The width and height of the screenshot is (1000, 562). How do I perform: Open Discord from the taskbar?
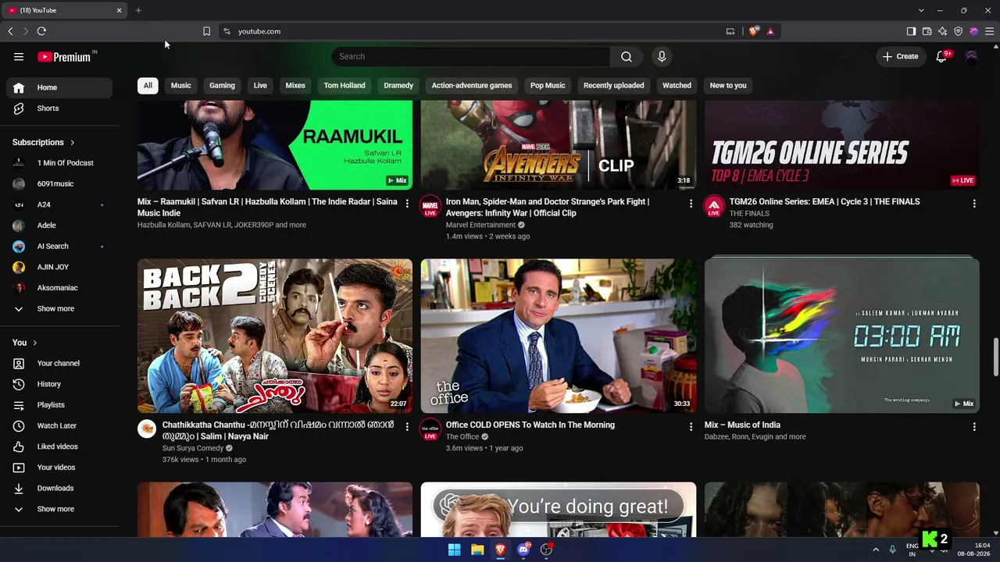tap(523, 550)
